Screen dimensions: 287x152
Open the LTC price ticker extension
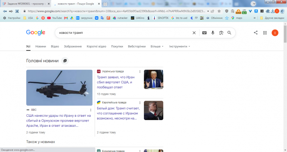tap(244, 12)
